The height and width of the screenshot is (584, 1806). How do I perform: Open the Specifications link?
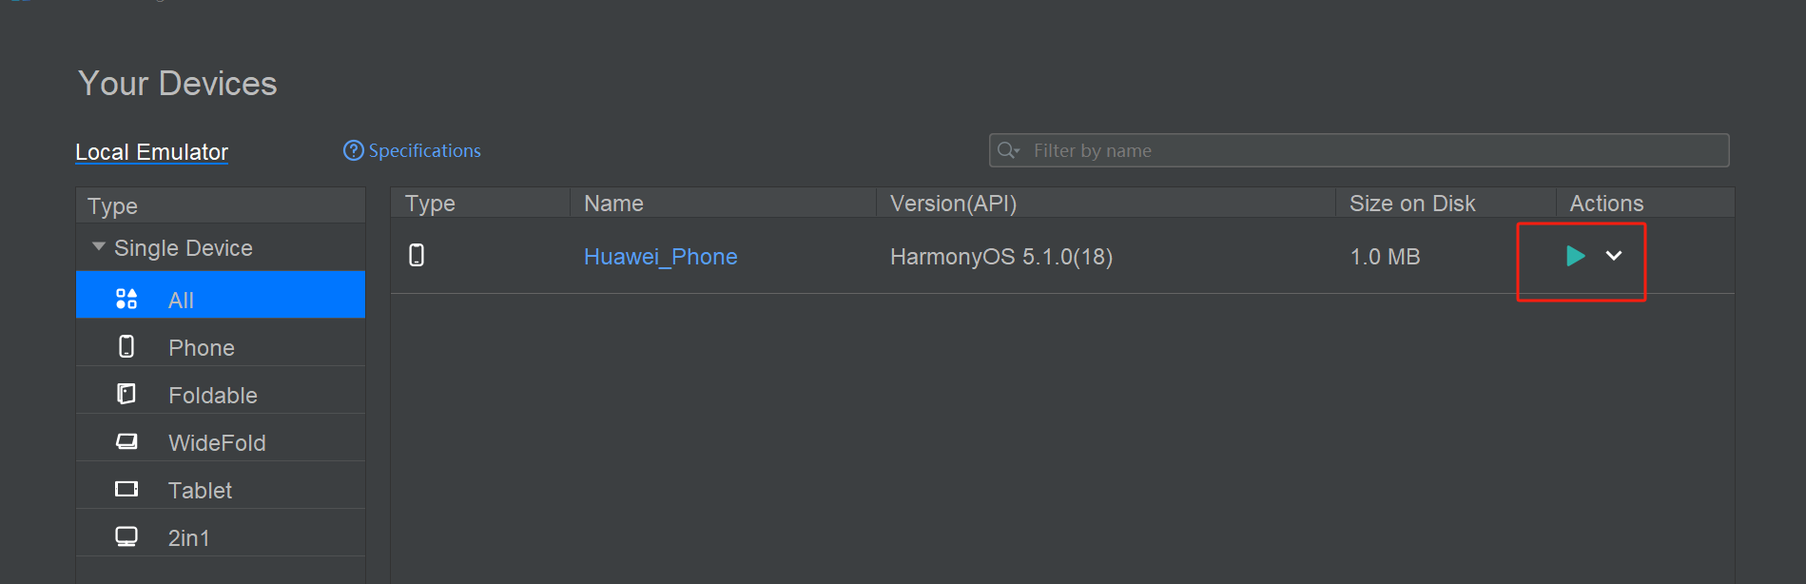[x=424, y=150]
